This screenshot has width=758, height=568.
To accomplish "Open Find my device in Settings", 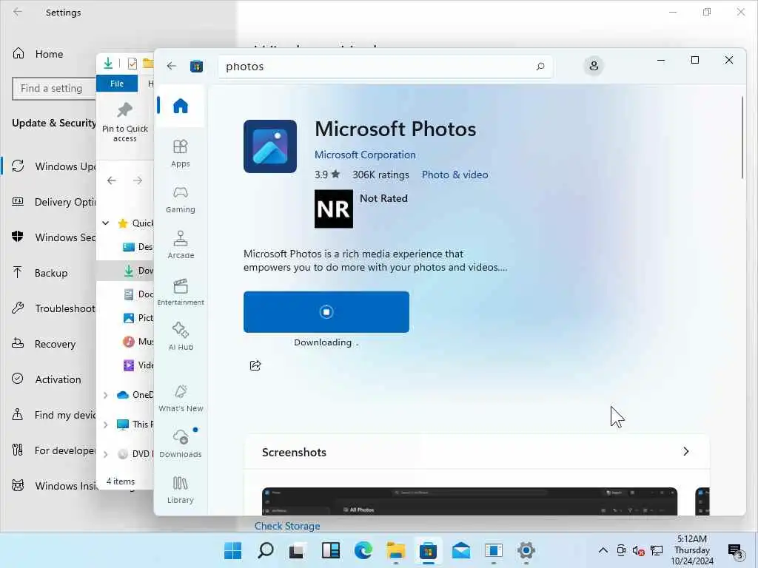I will [54, 415].
